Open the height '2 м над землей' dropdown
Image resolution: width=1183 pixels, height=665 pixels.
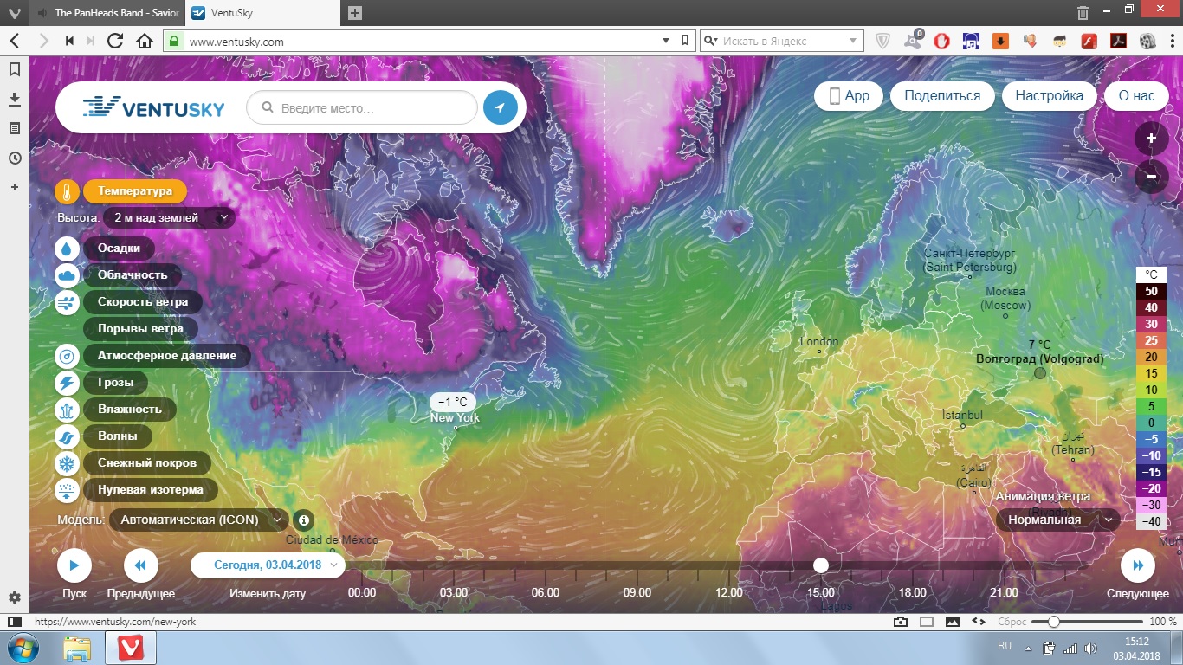pyautogui.click(x=169, y=218)
